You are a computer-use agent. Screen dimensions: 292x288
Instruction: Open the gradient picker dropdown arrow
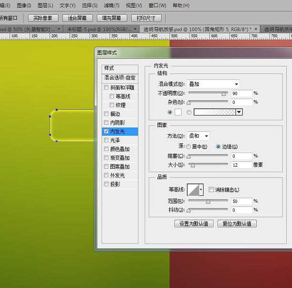coord(239,112)
